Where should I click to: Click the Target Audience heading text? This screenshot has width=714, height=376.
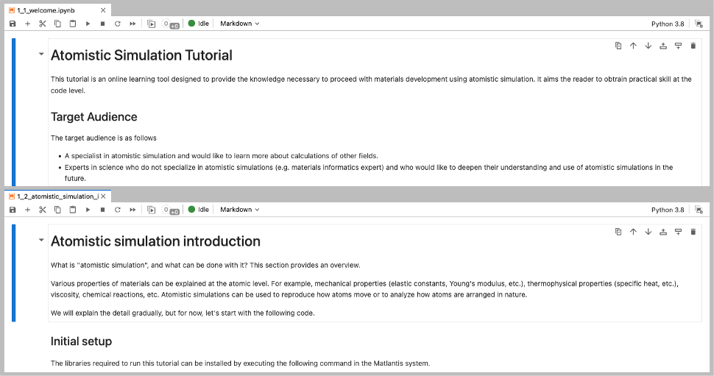click(93, 117)
